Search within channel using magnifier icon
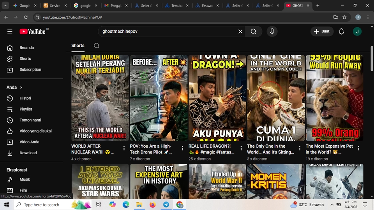 click(97, 46)
